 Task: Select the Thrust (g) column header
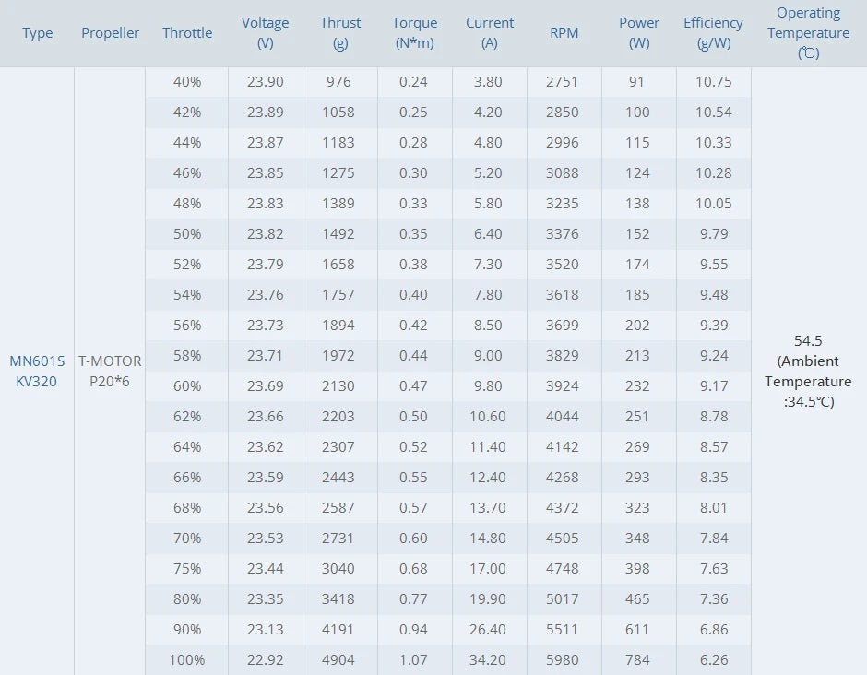coord(340,32)
